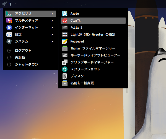This screenshot has width=166, height=139.
Task: Click the Thunar file drawer icon
Action: [65, 48]
